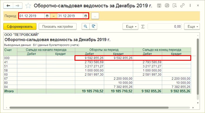The image size is (205, 113).
Task: Click the find next refresh-search icon
Action: 93,27
